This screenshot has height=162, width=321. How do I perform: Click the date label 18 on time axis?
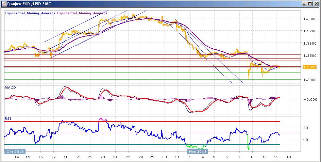click(66, 157)
